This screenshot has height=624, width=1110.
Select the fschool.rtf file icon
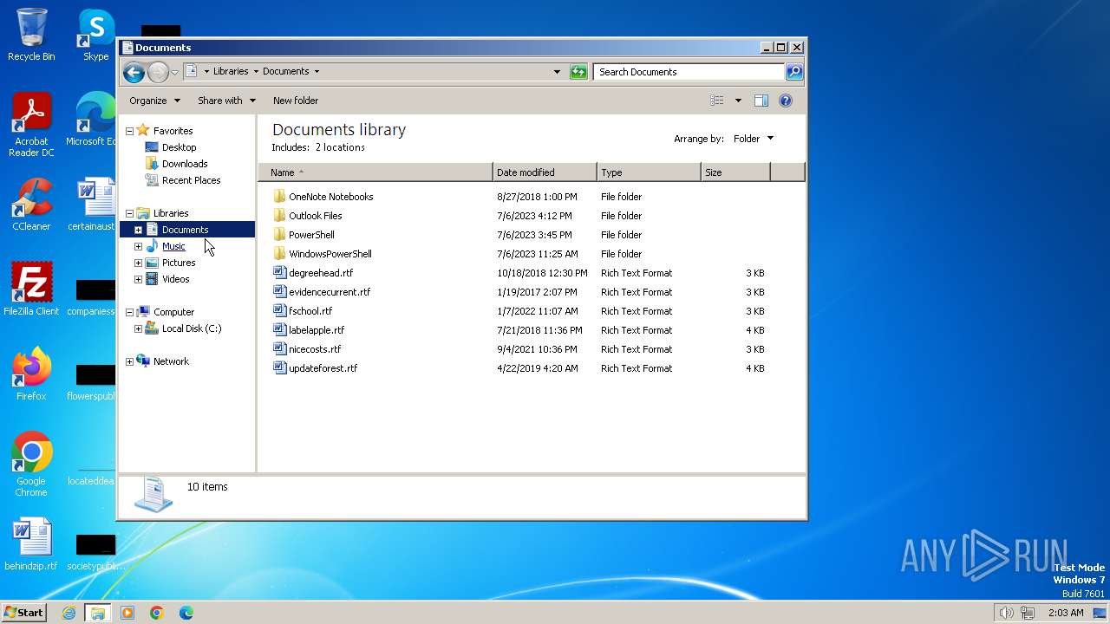click(279, 311)
